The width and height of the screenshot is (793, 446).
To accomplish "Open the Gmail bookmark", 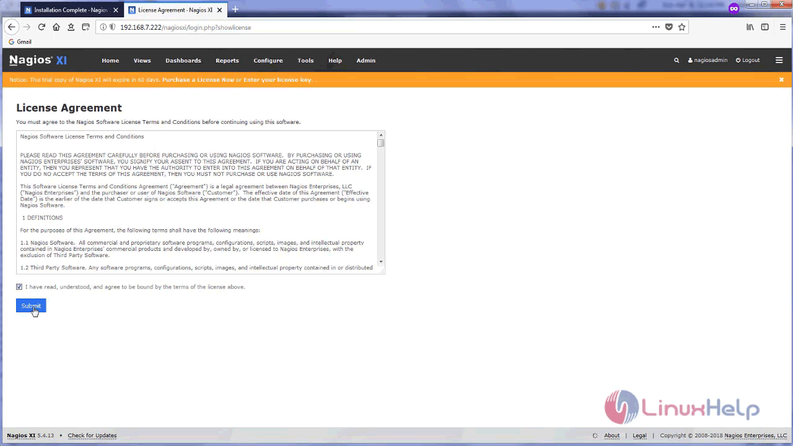I will (x=20, y=42).
